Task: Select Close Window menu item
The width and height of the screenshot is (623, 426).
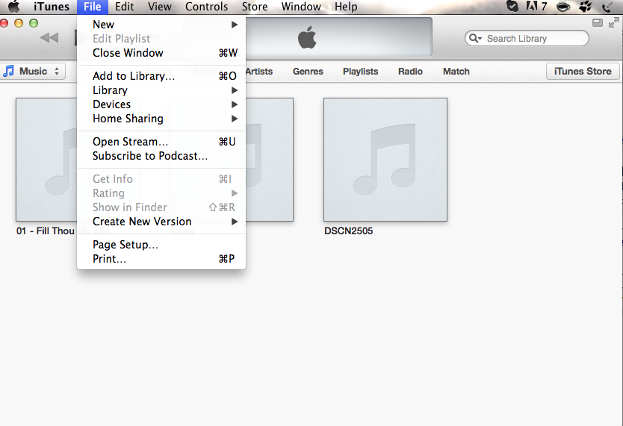Action: 161,53
